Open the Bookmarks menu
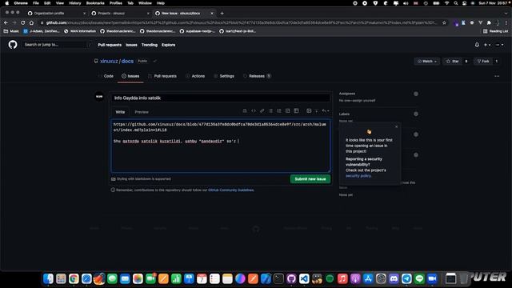This screenshot has height=288, width=512. [95, 3]
